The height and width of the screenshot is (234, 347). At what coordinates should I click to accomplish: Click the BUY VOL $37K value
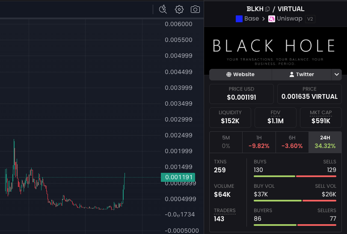tap(261, 194)
